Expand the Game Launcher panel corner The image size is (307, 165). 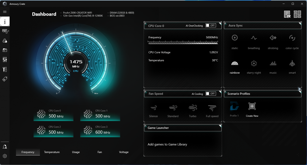[220, 126]
